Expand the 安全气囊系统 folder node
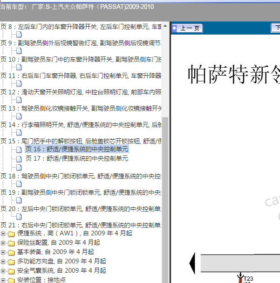The width and height of the screenshot is (280, 283). coord(3,271)
